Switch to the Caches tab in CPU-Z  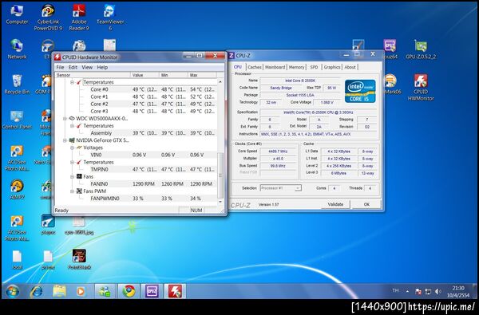tap(255, 67)
